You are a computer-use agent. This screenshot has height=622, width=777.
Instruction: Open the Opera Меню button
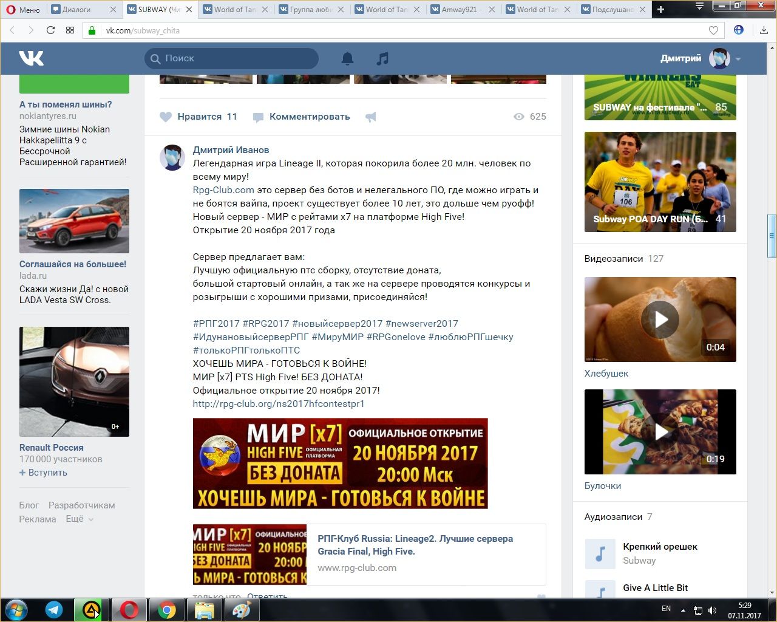pos(23,9)
